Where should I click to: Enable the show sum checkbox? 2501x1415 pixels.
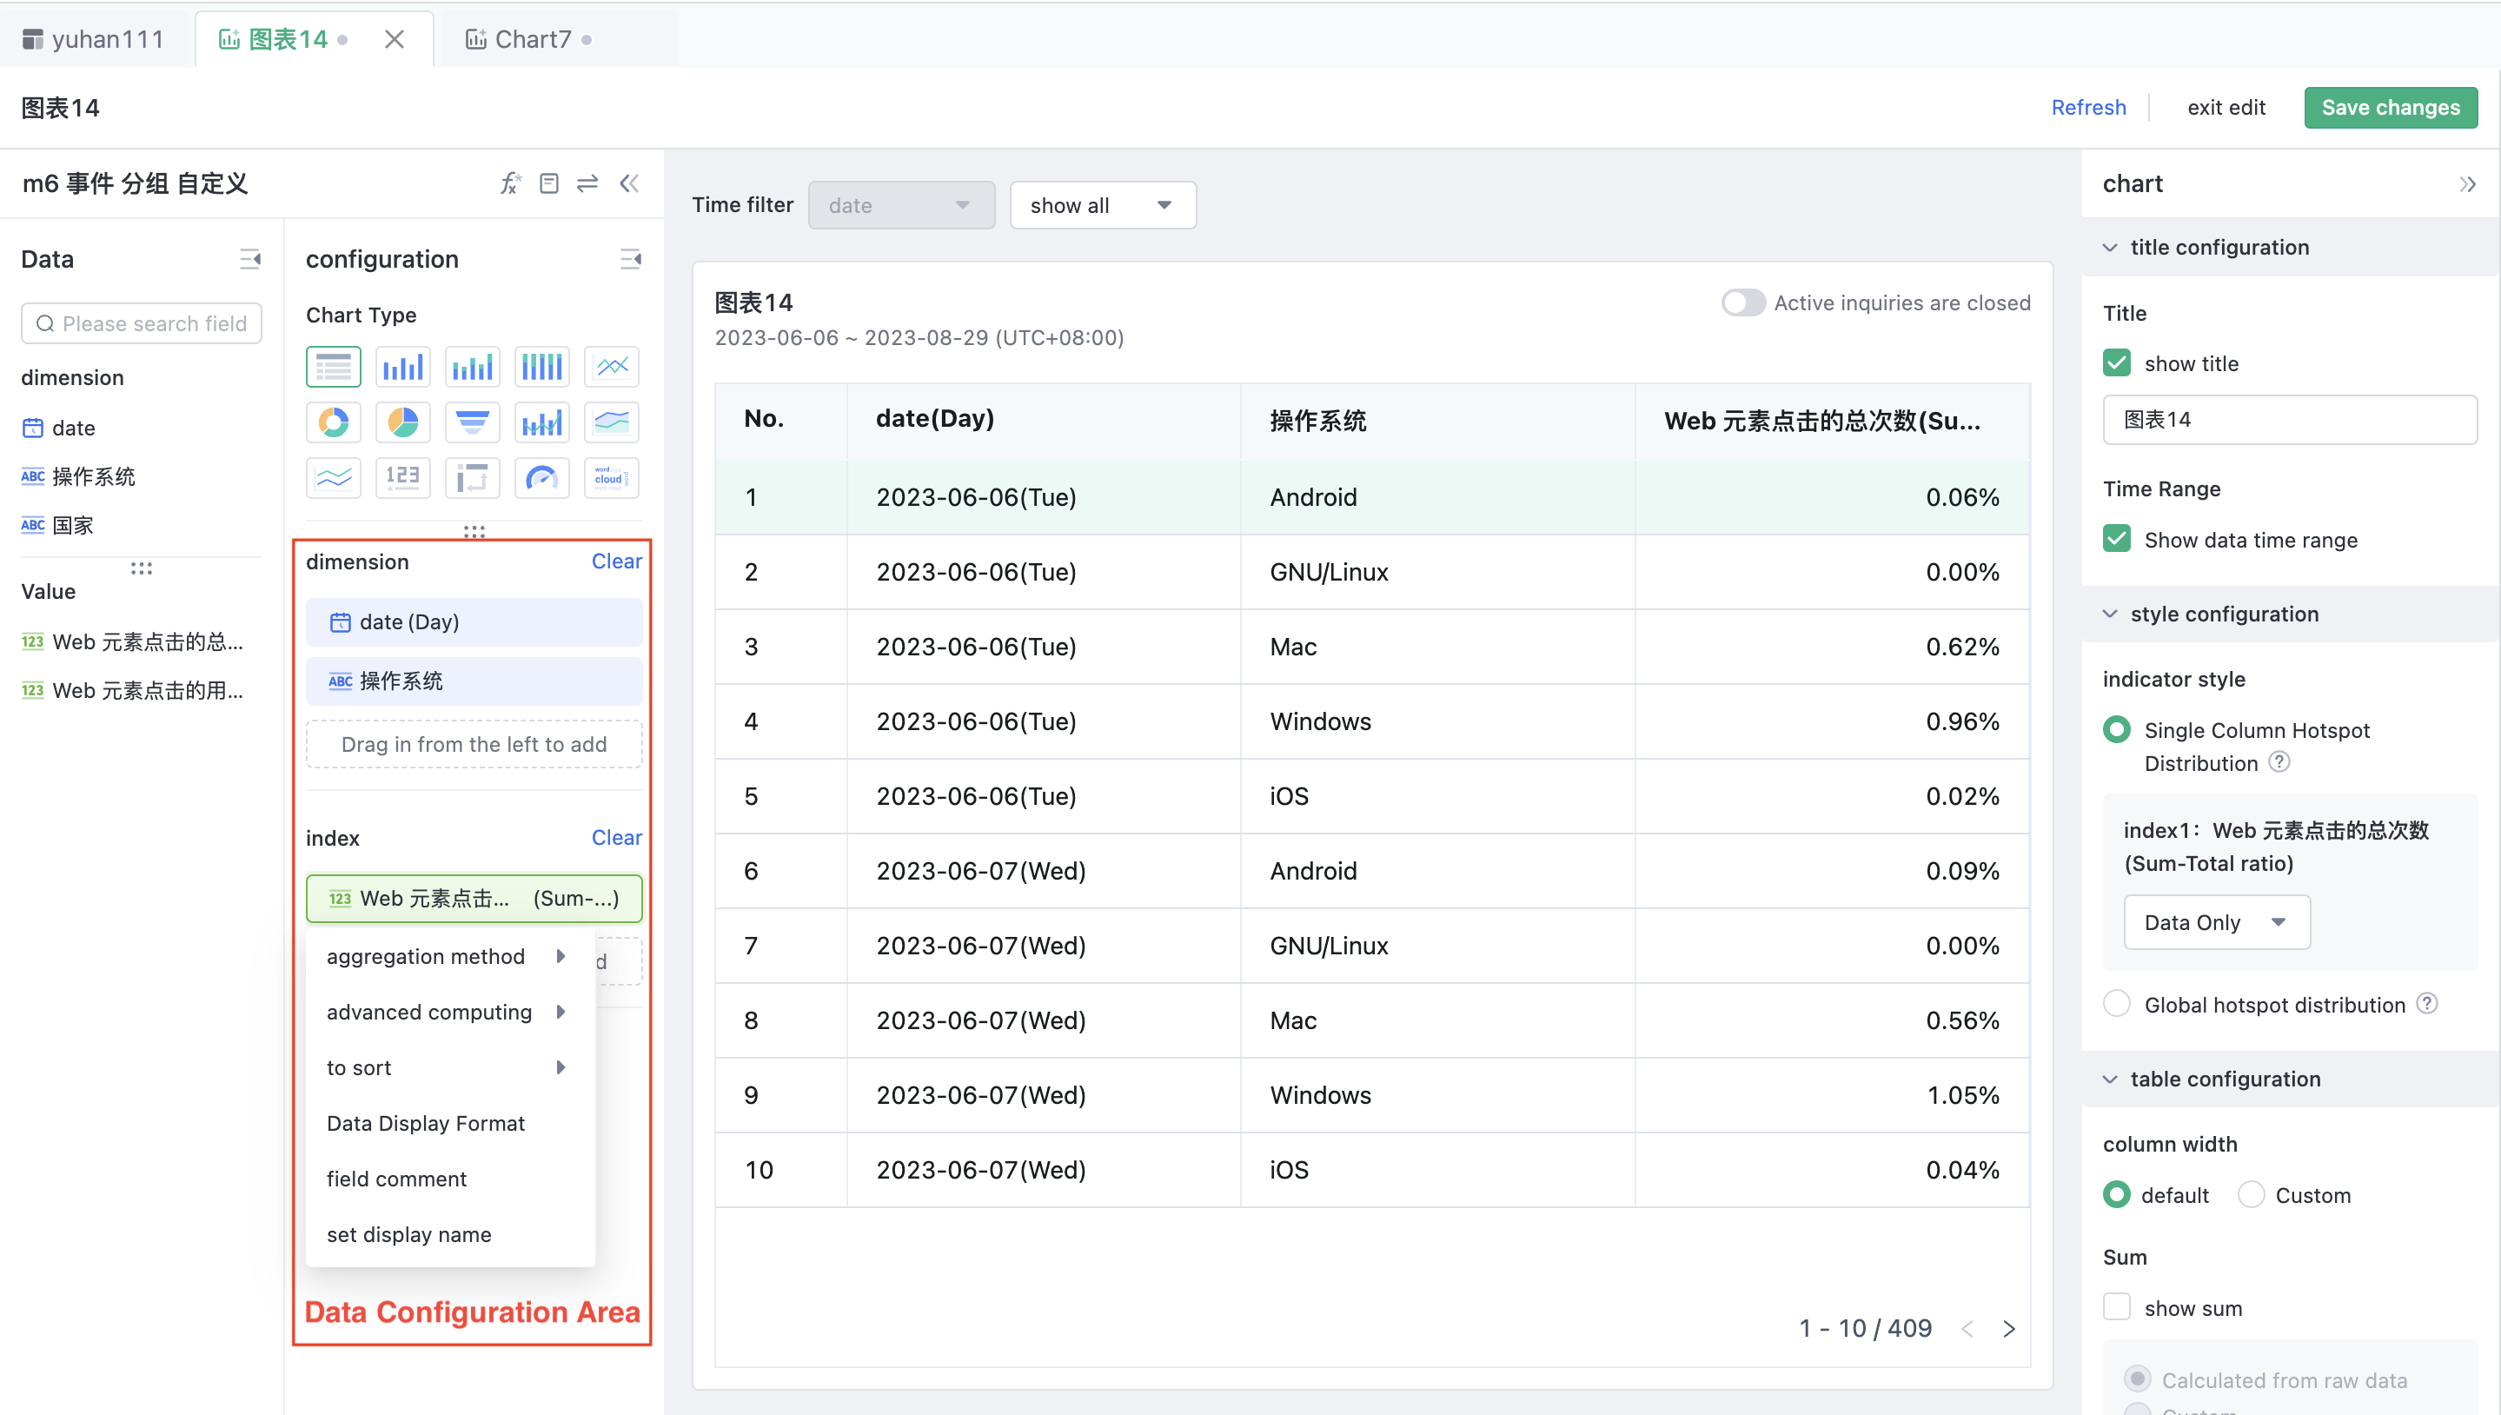point(2118,1308)
